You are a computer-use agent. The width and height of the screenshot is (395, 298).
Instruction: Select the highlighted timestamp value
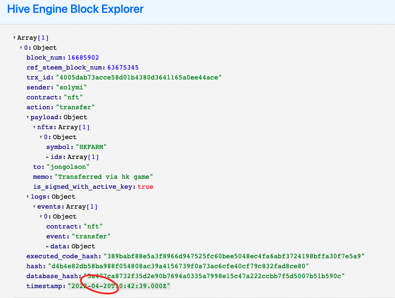(x=119, y=286)
